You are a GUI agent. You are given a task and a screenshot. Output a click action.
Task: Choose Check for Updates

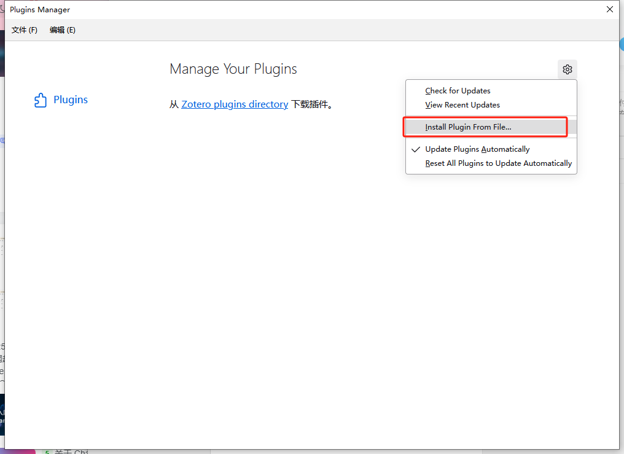click(491, 91)
